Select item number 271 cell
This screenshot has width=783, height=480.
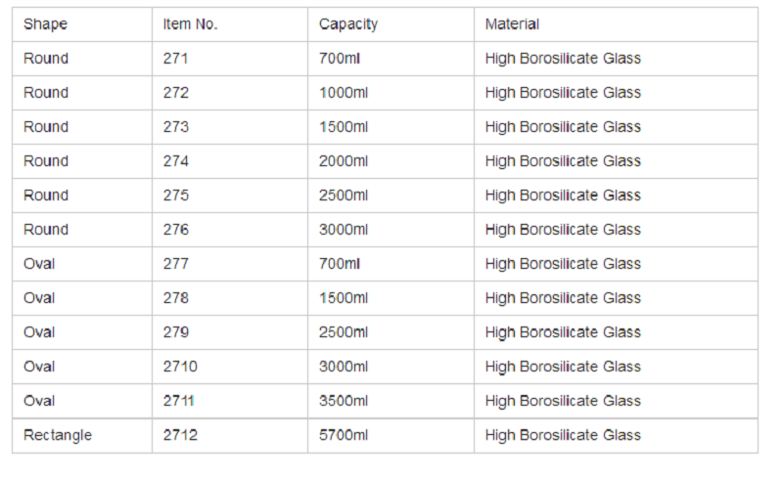[176, 59]
